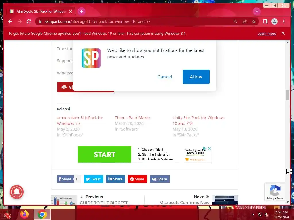This screenshot has height=220, width=294.
Task: Click the Facebook share count 0
Action: [77, 179]
